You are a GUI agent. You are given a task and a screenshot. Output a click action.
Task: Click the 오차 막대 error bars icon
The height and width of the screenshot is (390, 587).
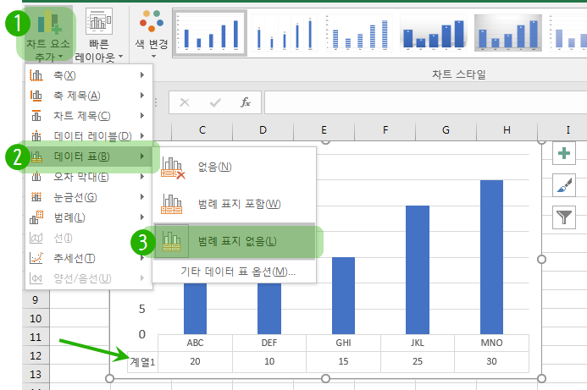click(36, 177)
